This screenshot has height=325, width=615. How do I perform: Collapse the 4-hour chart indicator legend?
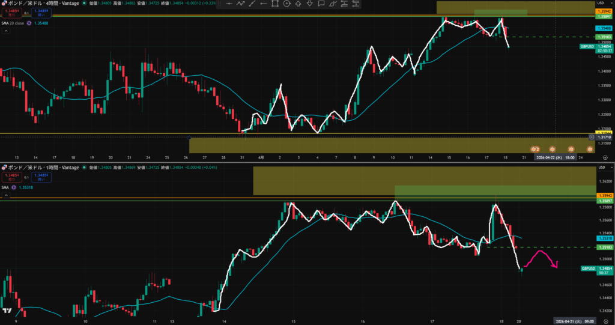(7, 31)
